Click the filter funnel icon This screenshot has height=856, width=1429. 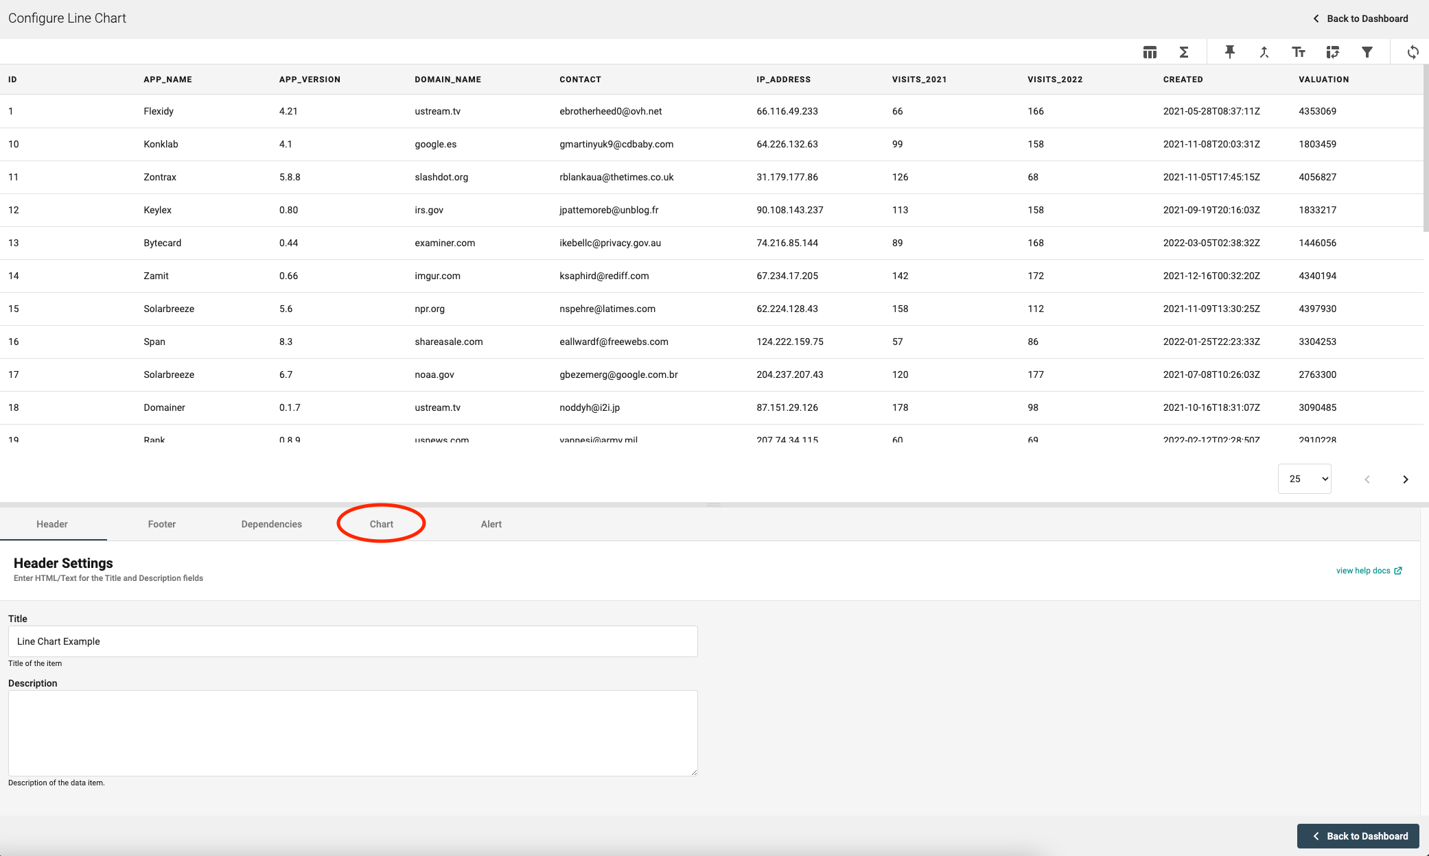tap(1367, 52)
